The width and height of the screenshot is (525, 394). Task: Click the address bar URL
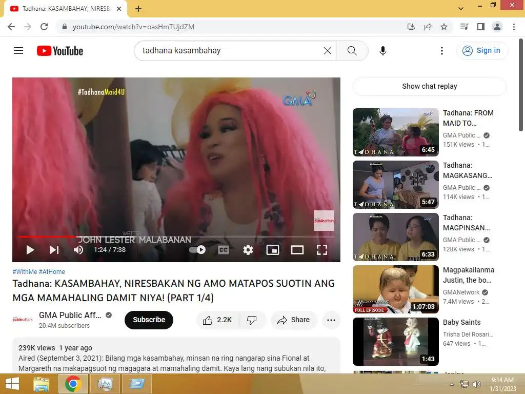[133, 27]
